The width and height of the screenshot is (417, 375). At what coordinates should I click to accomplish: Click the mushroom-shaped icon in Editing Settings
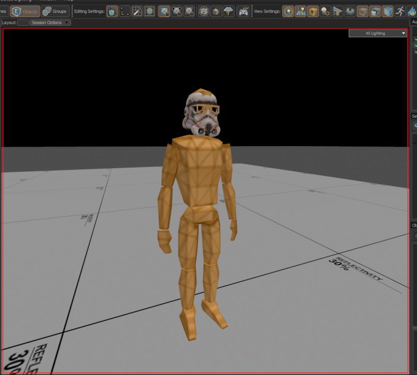click(229, 12)
